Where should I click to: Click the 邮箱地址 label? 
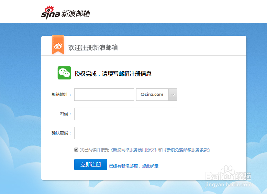61,95
